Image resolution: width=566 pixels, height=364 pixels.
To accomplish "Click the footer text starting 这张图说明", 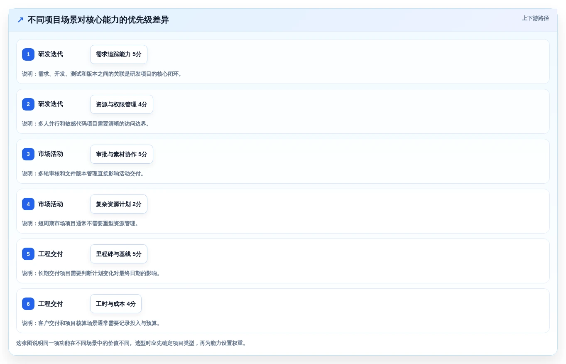I will pos(132,343).
